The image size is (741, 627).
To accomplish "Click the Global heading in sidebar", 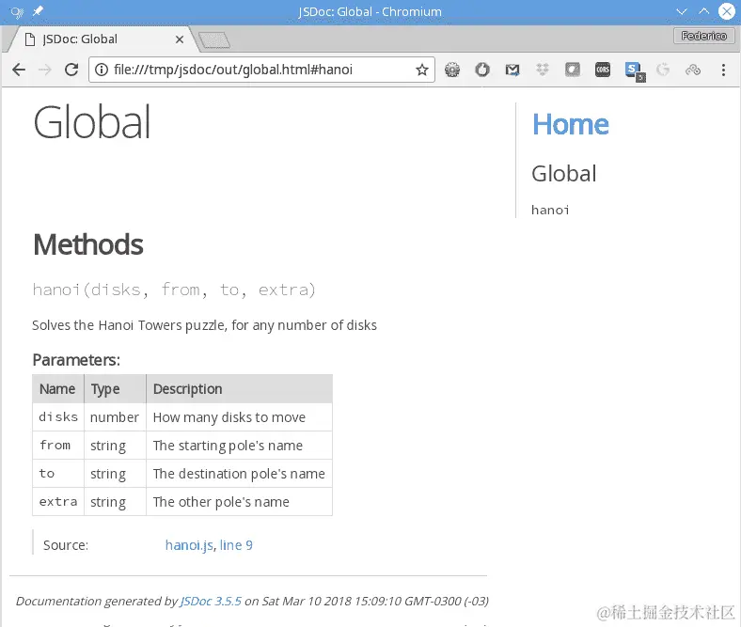I will point(564,173).
